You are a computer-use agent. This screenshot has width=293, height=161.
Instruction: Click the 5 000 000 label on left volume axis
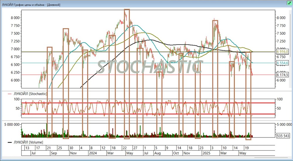(12, 124)
